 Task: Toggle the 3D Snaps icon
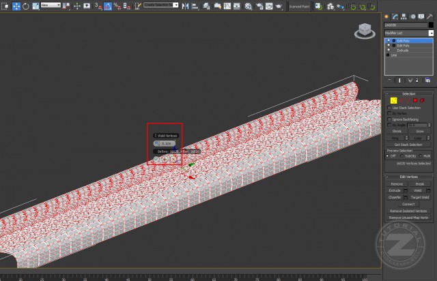coord(98,6)
